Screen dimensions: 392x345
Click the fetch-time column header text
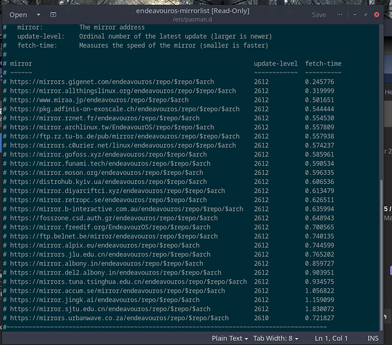[323, 64]
